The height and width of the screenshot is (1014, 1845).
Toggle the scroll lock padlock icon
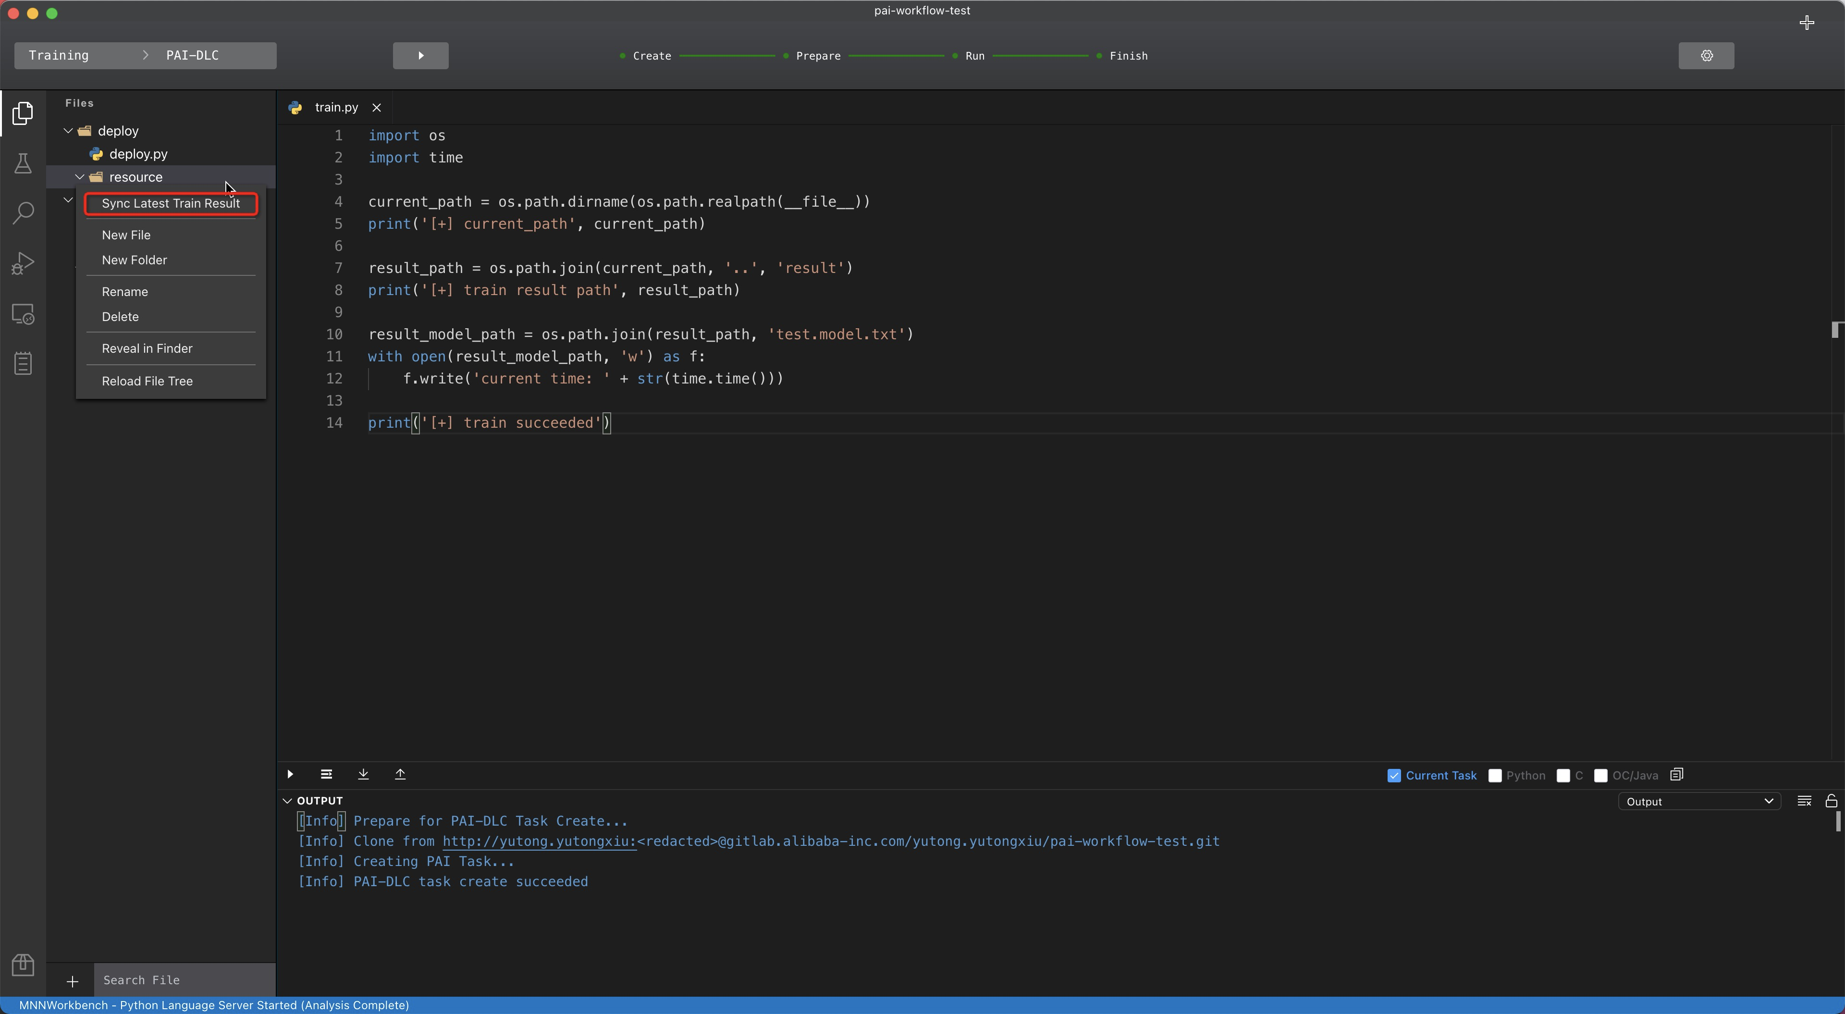pos(1832,801)
